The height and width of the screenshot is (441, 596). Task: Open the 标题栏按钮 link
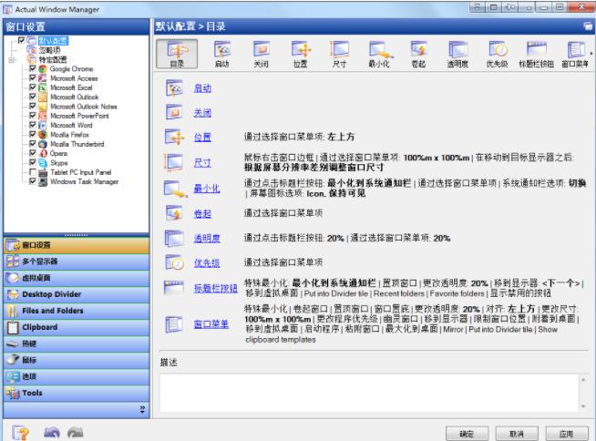215,288
